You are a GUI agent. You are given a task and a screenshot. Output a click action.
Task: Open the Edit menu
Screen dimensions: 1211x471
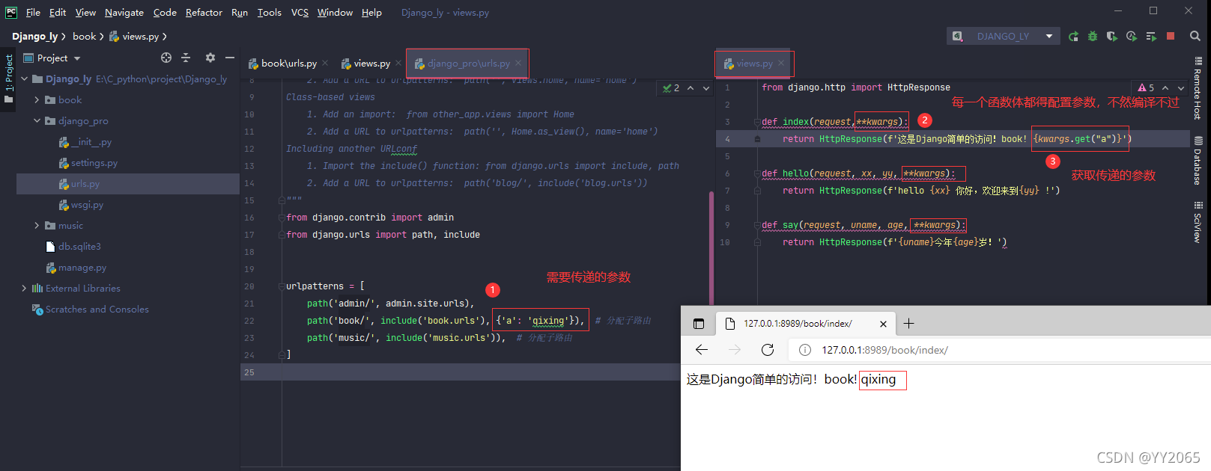coord(58,12)
